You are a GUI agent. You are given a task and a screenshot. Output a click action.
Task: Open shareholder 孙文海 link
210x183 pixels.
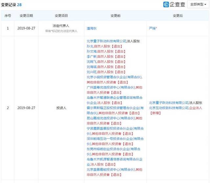(x=92, y=51)
